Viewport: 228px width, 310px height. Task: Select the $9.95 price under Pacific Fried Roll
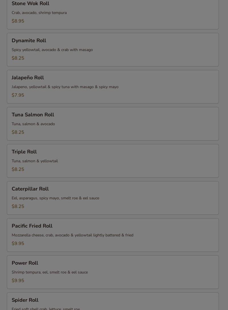point(18,244)
